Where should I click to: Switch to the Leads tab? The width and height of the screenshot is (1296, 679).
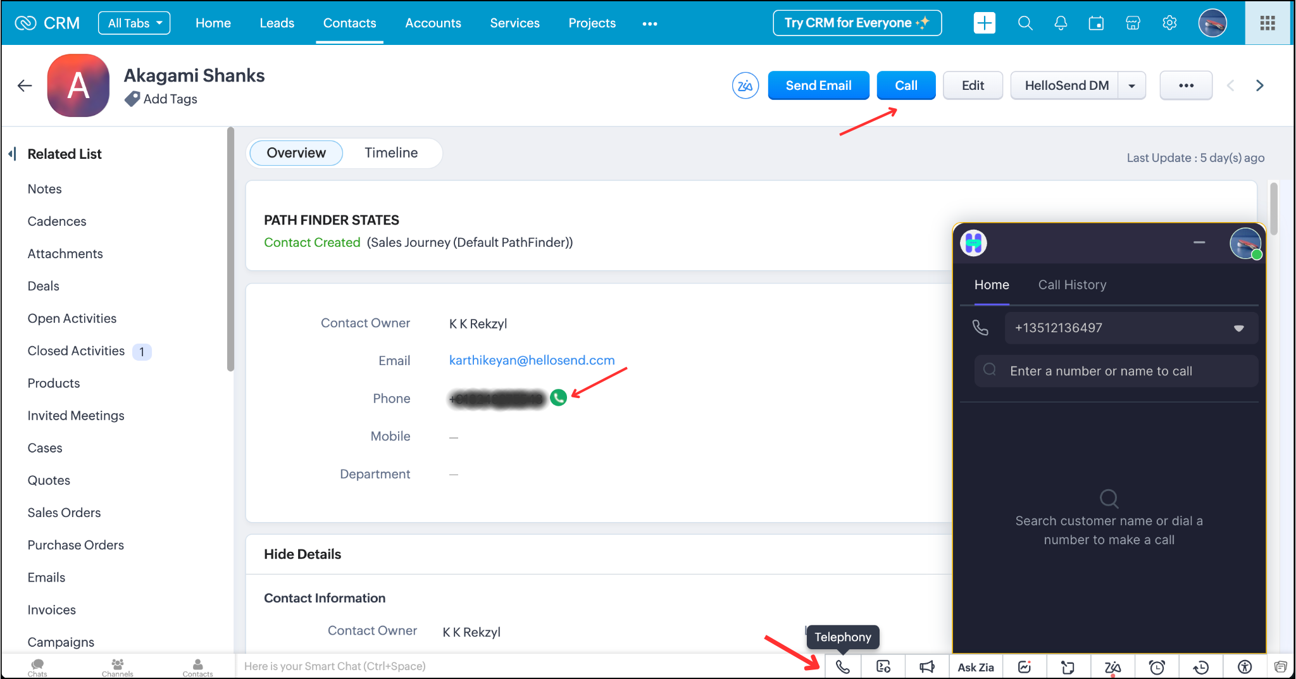click(277, 23)
